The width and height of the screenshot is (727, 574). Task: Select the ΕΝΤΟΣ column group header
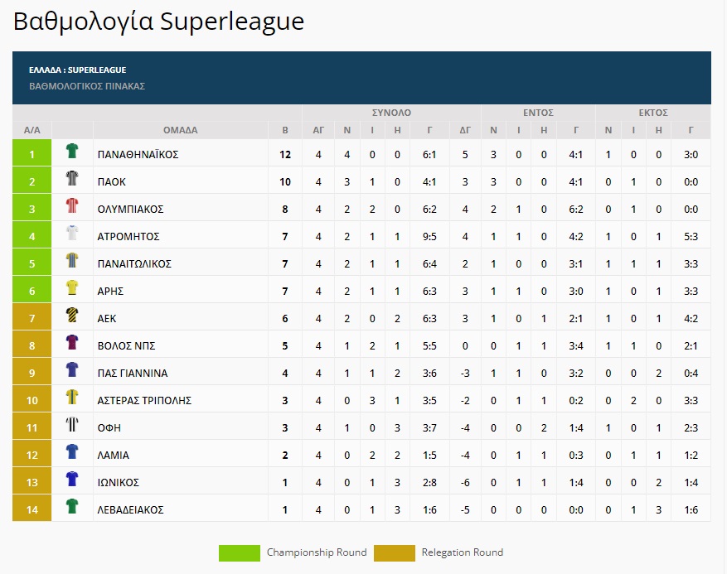[538, 113]
